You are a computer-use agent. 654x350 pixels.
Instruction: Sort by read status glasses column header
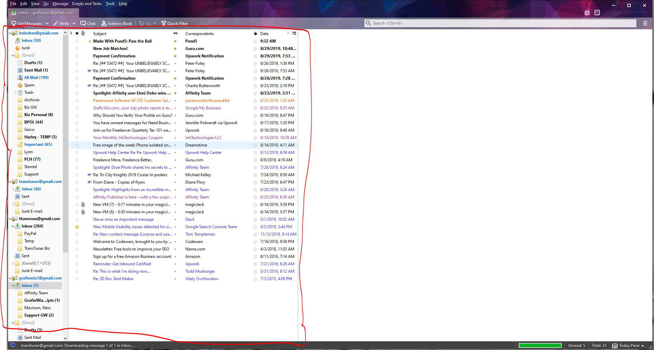175,33
